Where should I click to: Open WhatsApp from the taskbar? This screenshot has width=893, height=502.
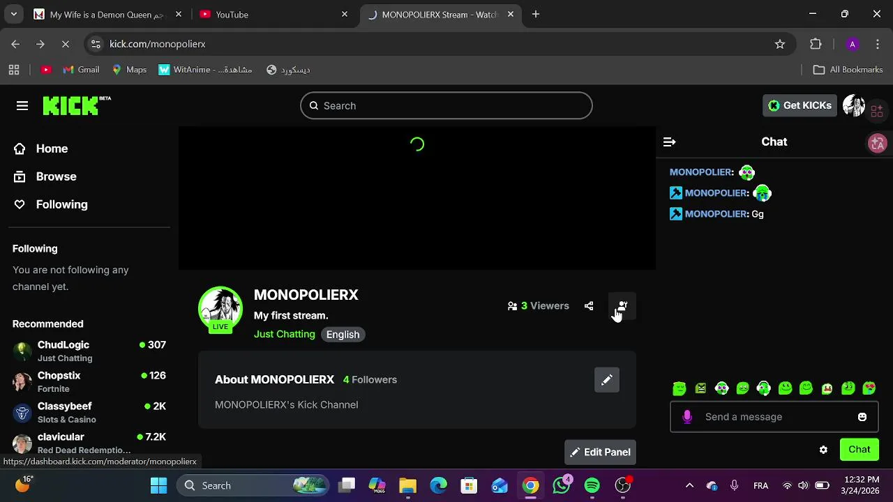[x=562, y=486]
